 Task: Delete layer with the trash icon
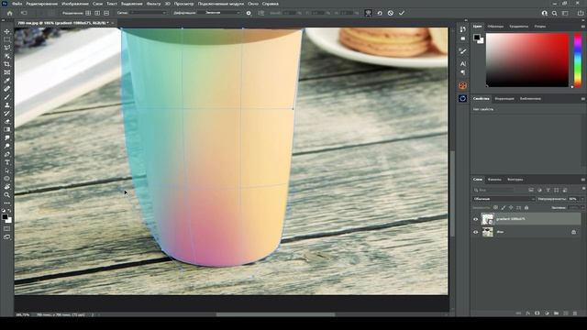pyautogui.click(x=575, y=313)
